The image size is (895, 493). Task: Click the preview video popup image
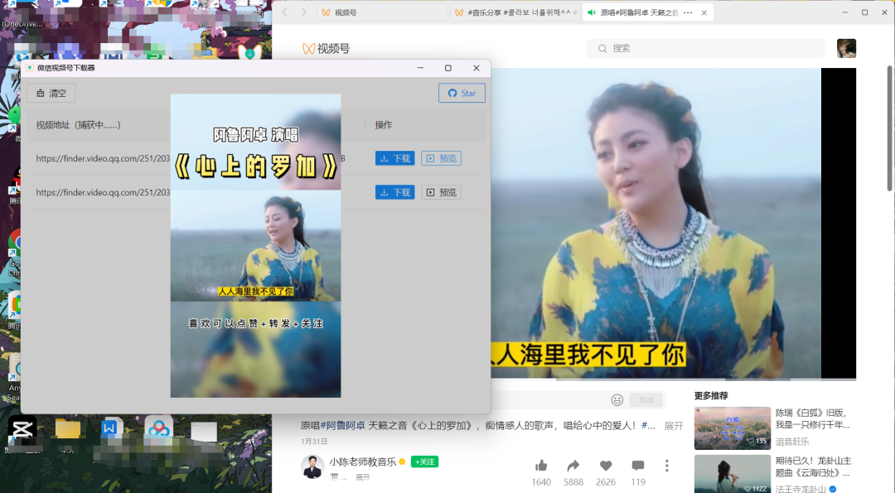[x=256, y=245]
